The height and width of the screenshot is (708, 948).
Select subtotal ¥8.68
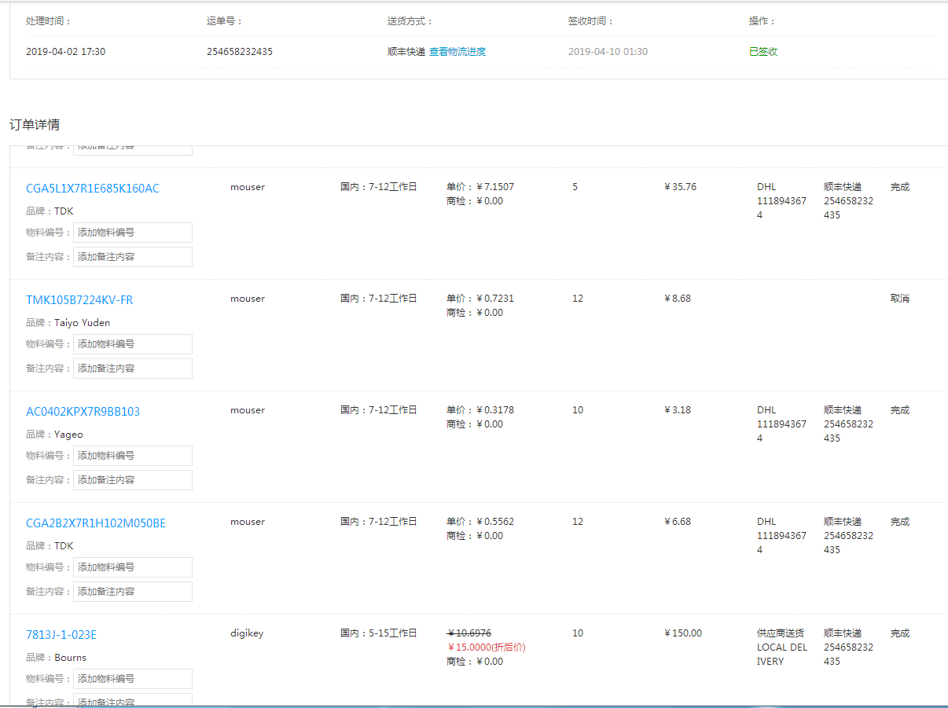(678, 299)
